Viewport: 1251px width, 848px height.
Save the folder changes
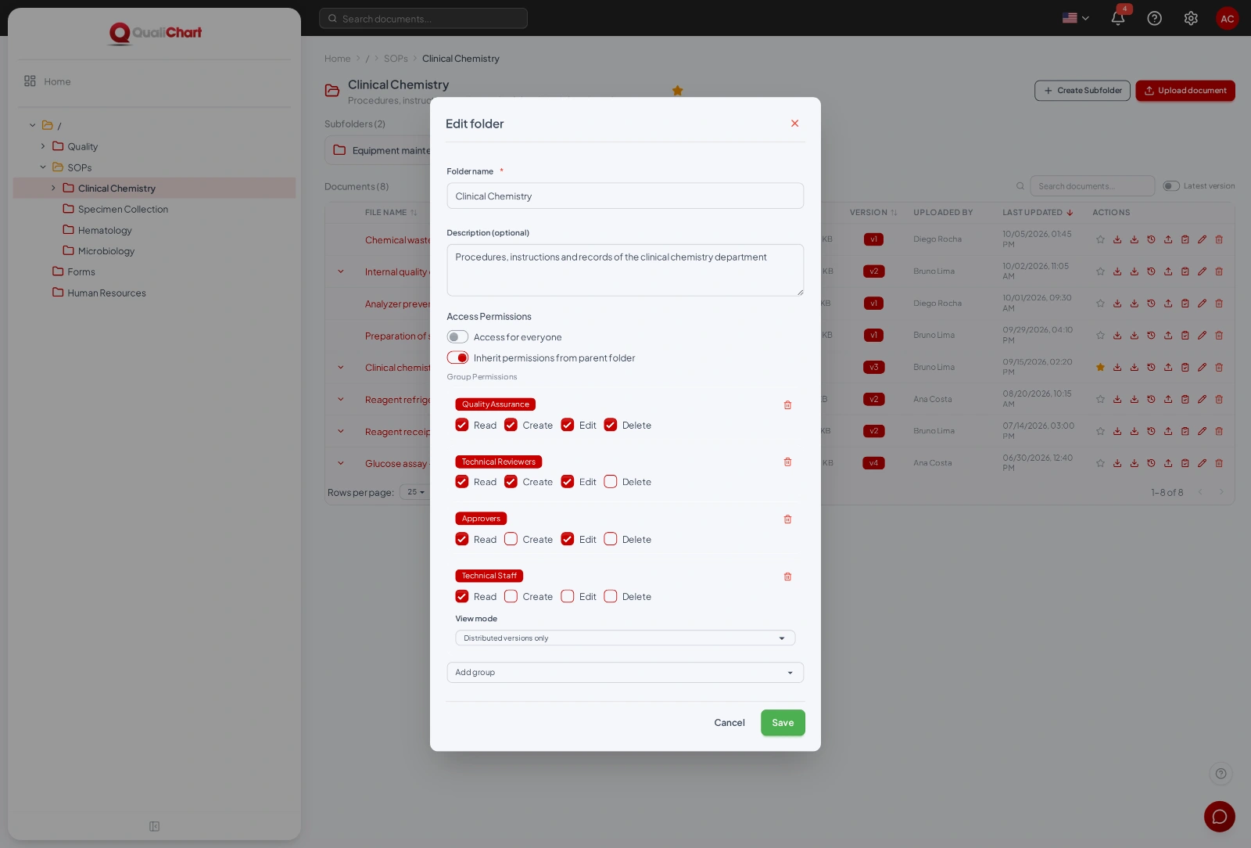pyautogui.click(x=783, y=723)
